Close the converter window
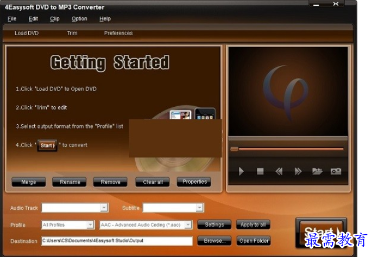 [336, 4]
